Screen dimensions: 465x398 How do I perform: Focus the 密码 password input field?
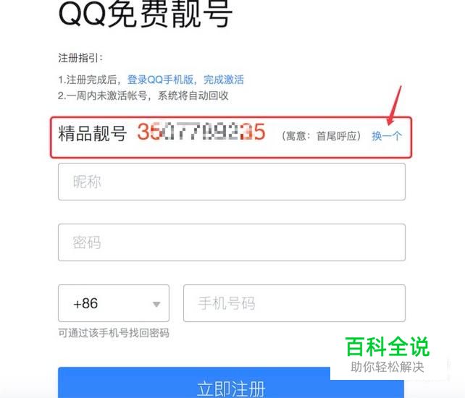pos(232,242)
